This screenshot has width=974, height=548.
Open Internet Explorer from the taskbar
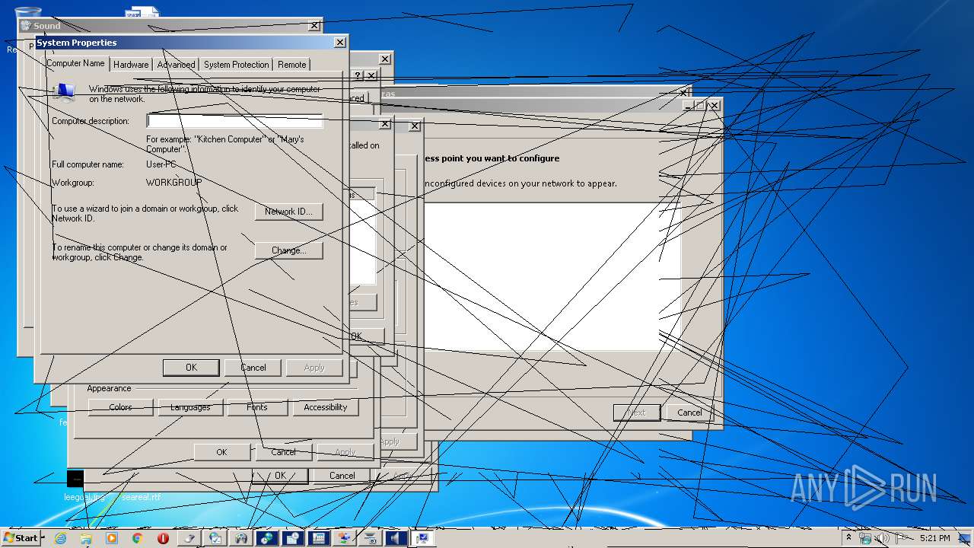[60, 538]
